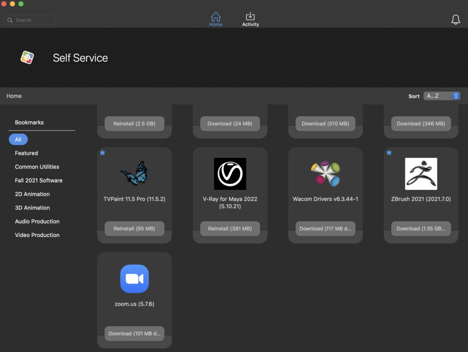The width and height of the screenshot is (468, 352).
Task: Select the Featured category
Action: tap(27, 153)
